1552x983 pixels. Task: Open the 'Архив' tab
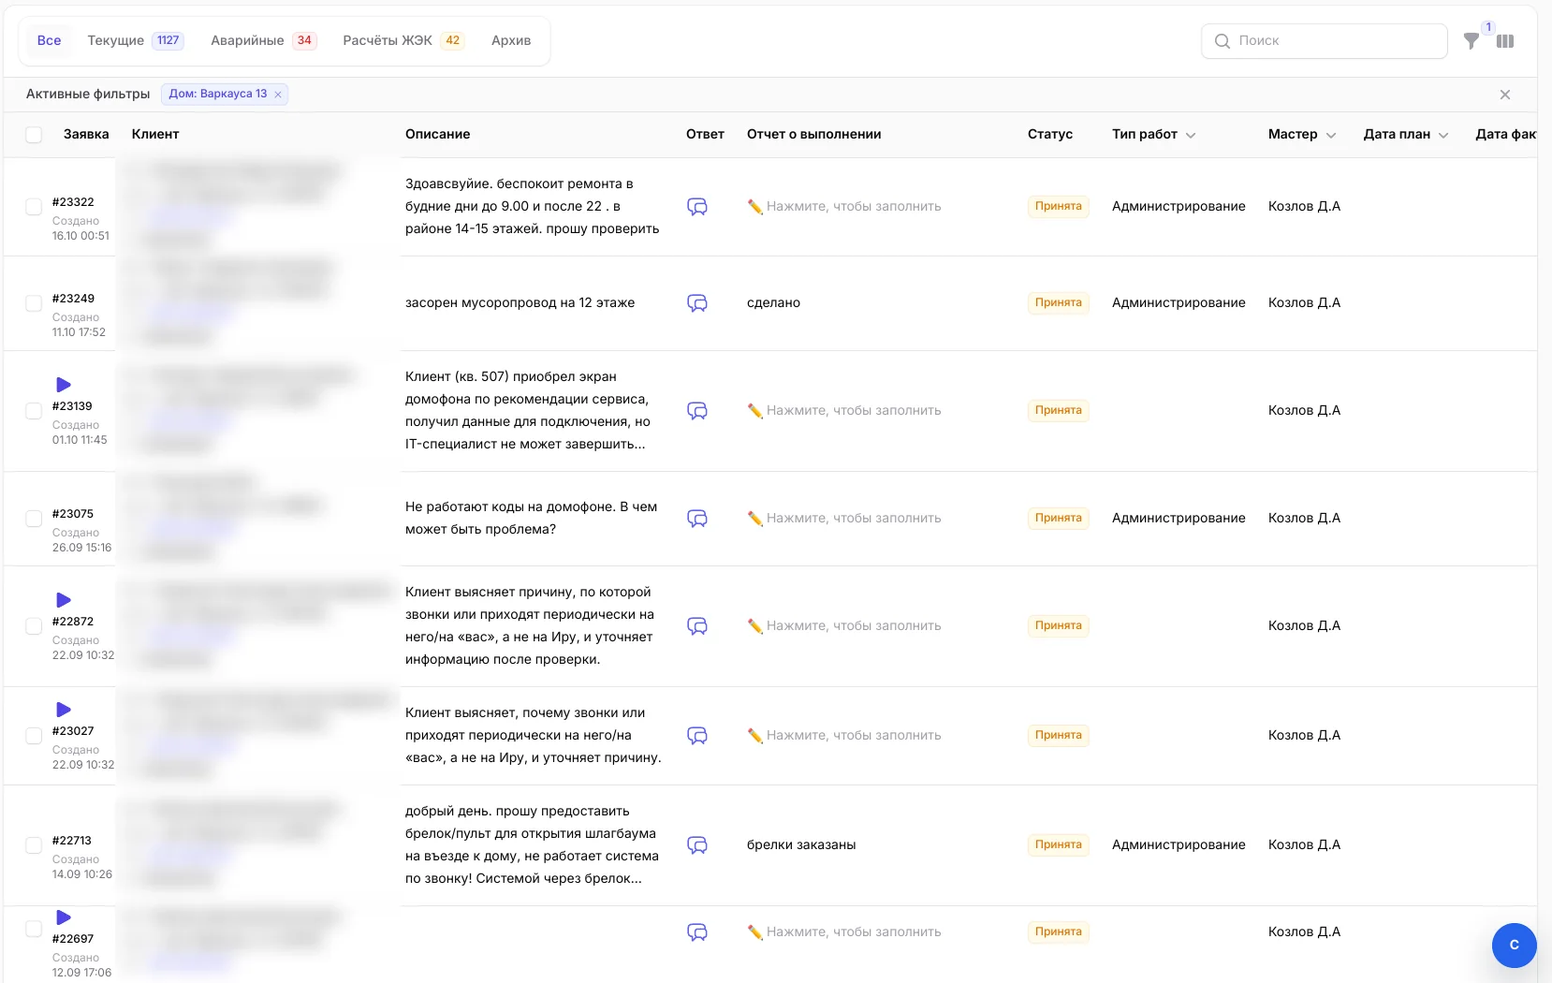click(511, 40)
